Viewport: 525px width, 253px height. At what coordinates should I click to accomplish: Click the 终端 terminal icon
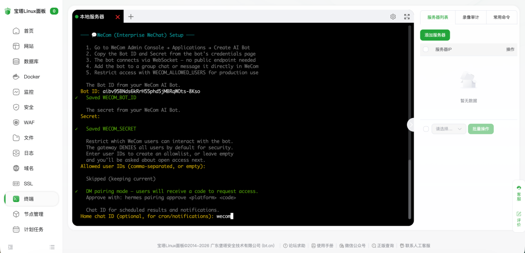click(x=16, y=199)
